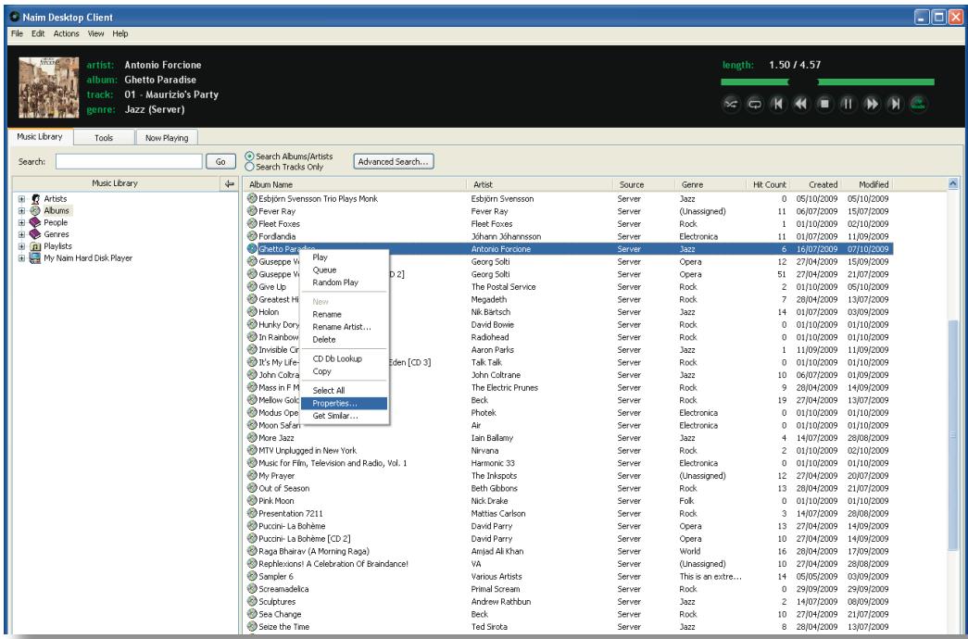Open the Advanced Search... dialog

(394, 162)
